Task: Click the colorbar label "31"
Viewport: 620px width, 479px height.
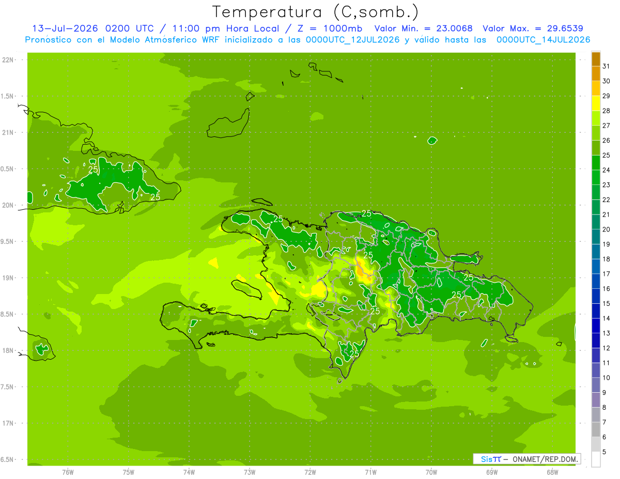Action: pos(607,66)
